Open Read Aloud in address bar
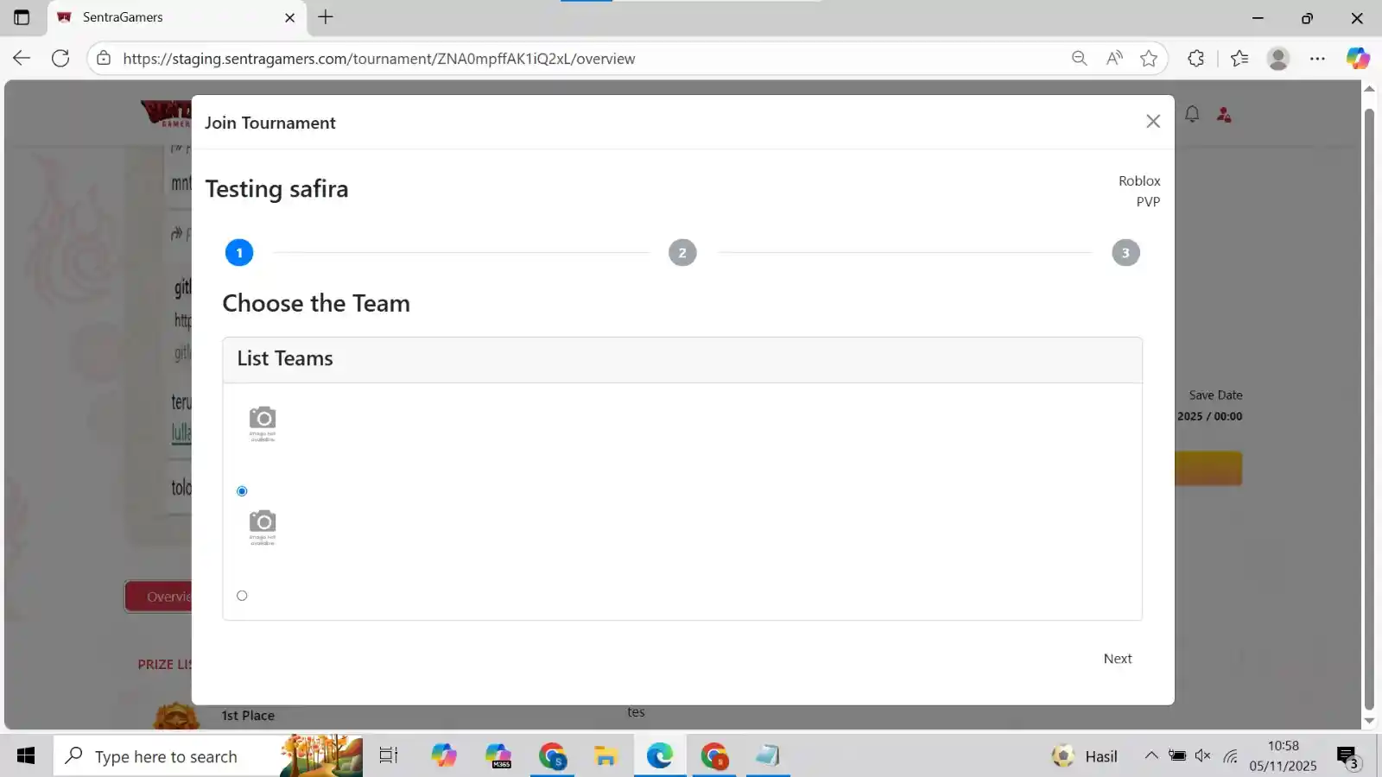 1114,59
